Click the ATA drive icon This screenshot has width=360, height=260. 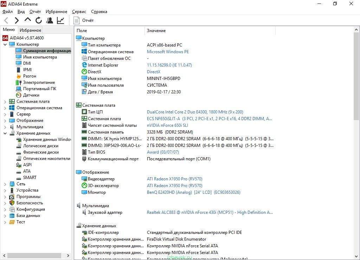[x=19, y=172]
